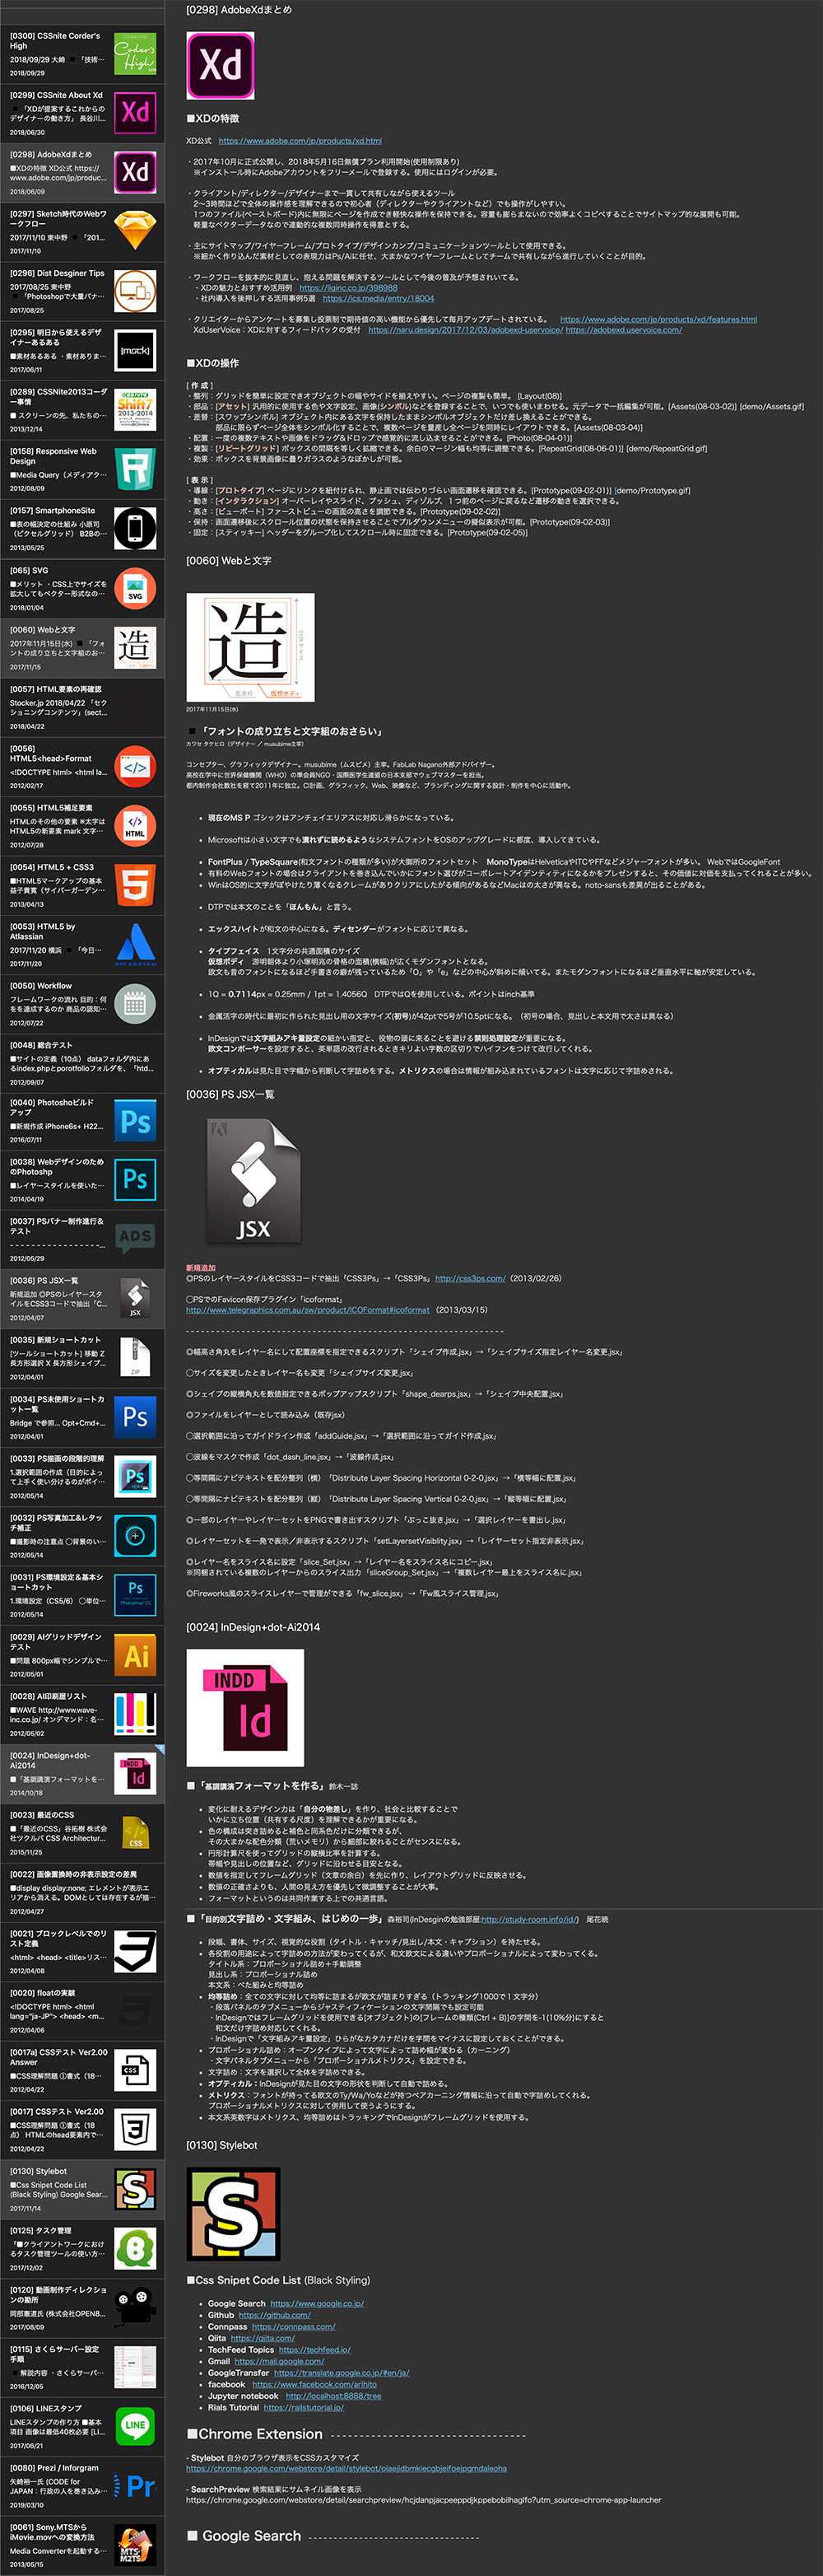Open the Coder's High thumbnail in the sidebar
This screenshot has width=823, height=2576.
click(x=135, y=54)
